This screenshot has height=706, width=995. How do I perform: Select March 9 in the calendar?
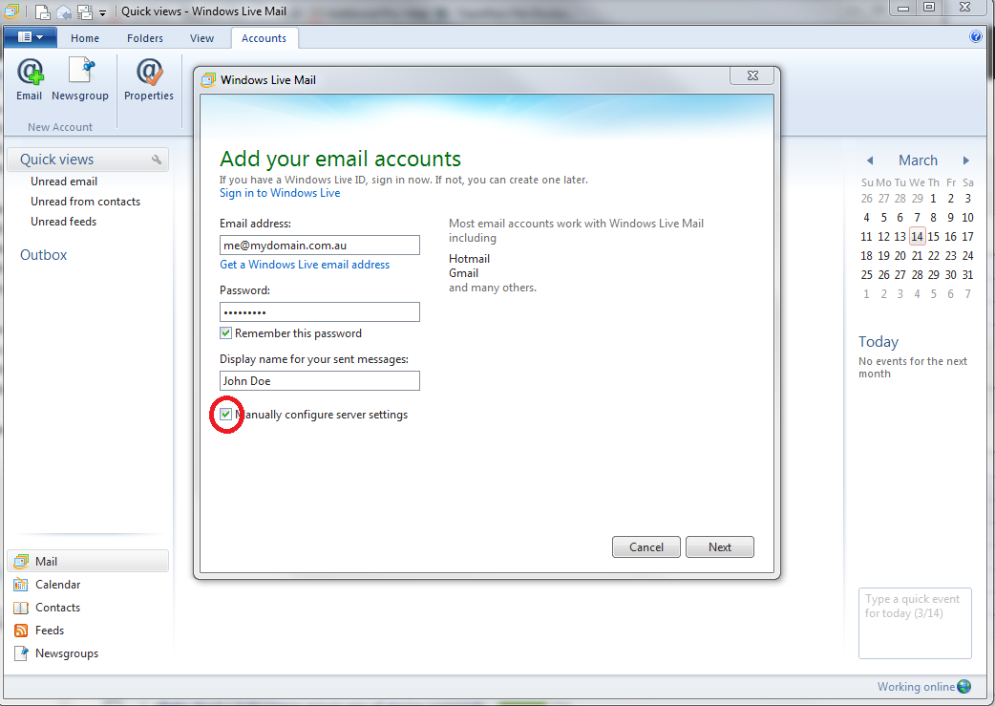(x=950, y=218)
